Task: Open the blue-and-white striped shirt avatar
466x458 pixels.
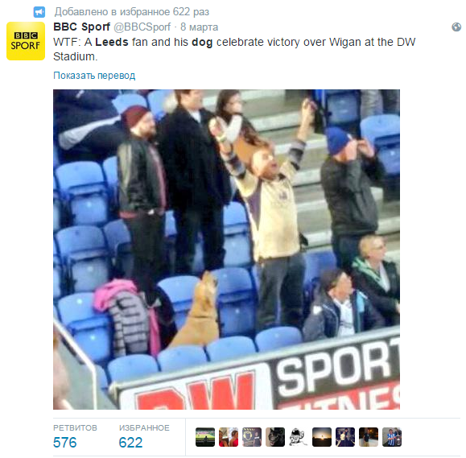Action: pos(392,437)
